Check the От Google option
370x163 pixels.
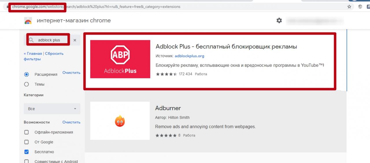27,142
